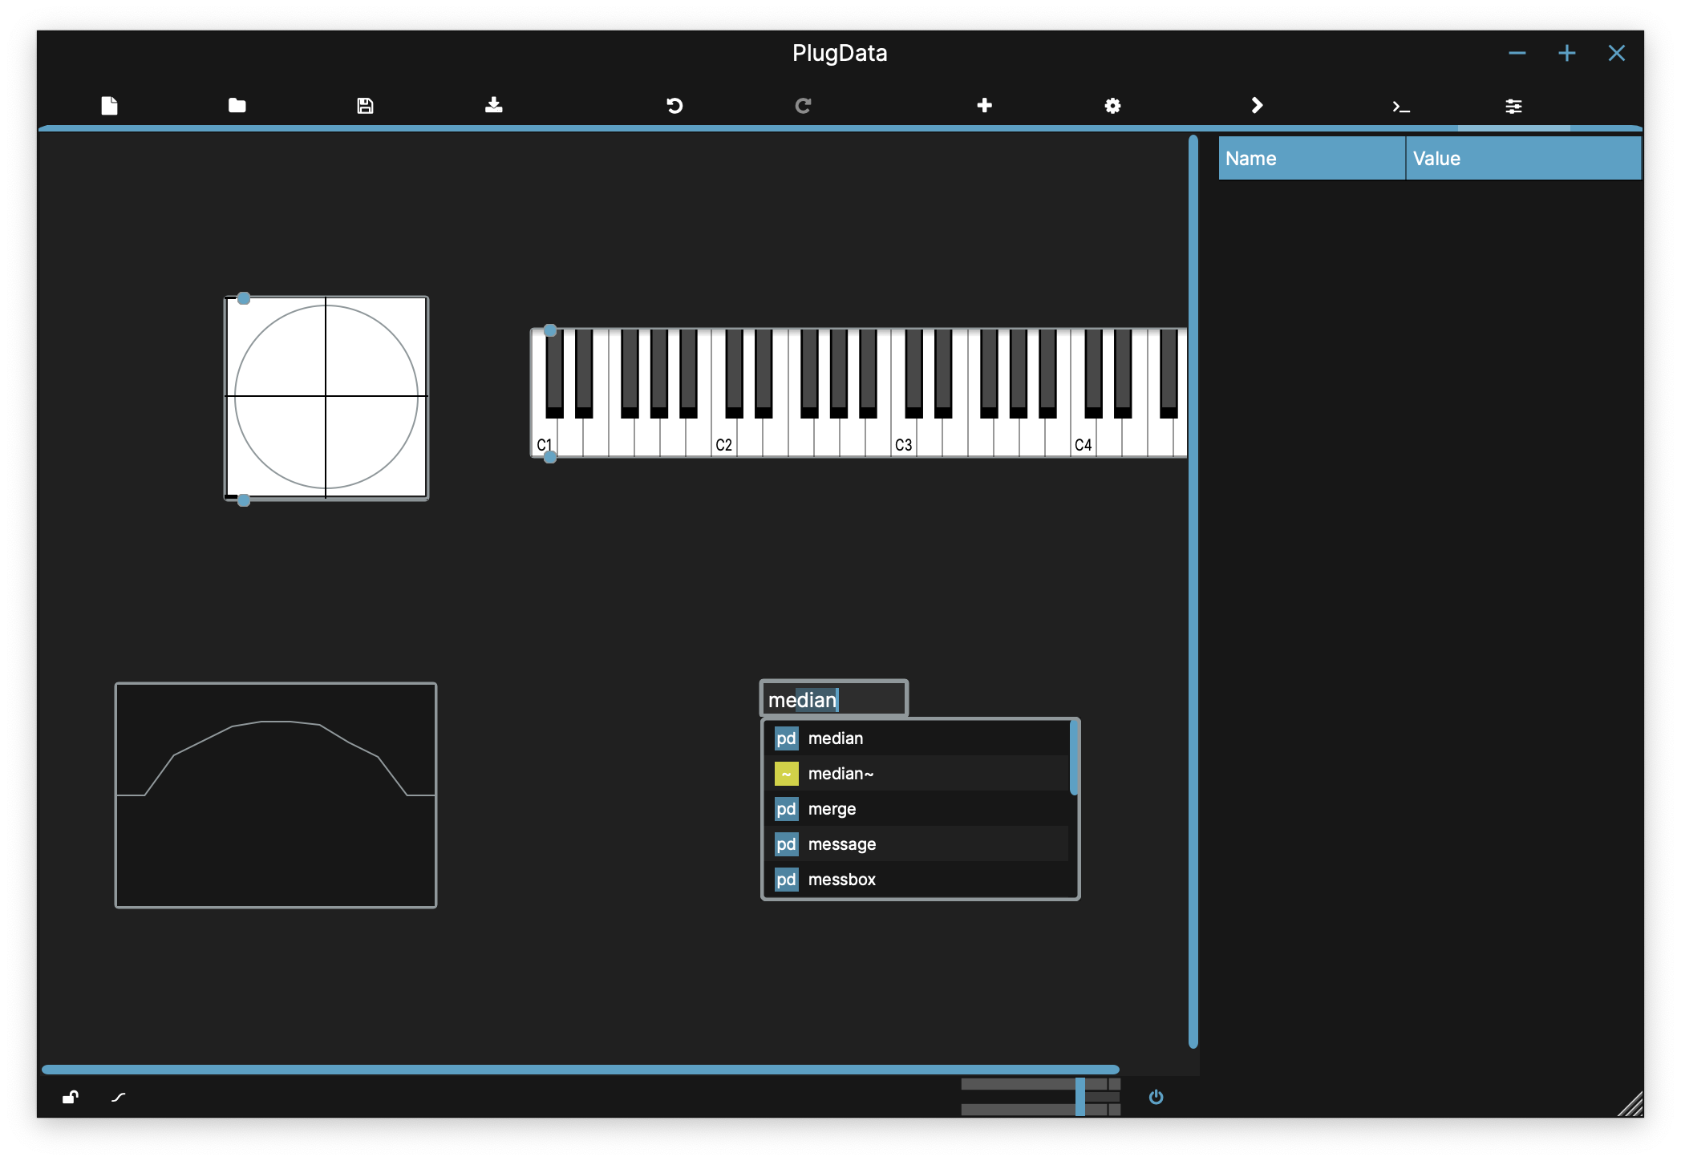The image size is (1681, 1161).
Task: Open an existing patch
Action: [x=237, y=105]
